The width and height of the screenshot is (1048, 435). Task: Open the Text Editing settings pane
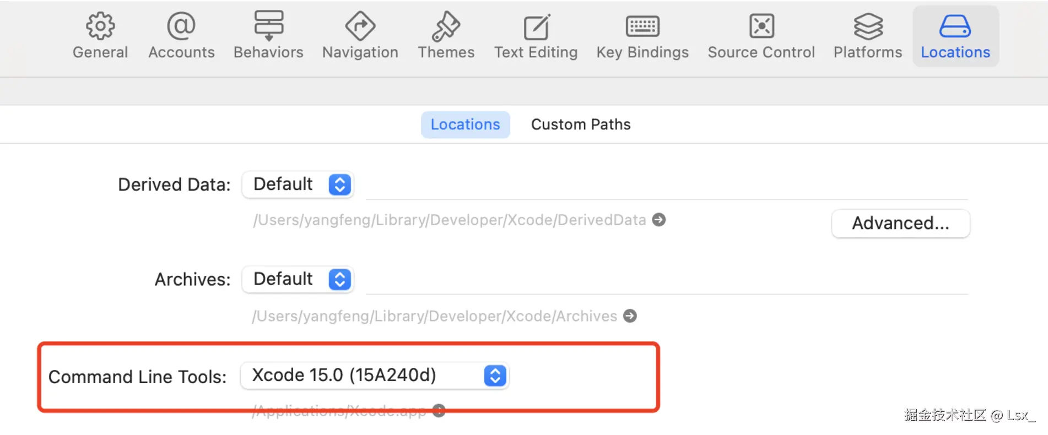click(536, 36)
